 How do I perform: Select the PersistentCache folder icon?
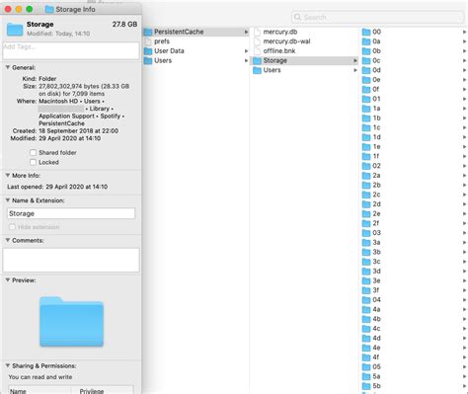[x=148, y=32]
